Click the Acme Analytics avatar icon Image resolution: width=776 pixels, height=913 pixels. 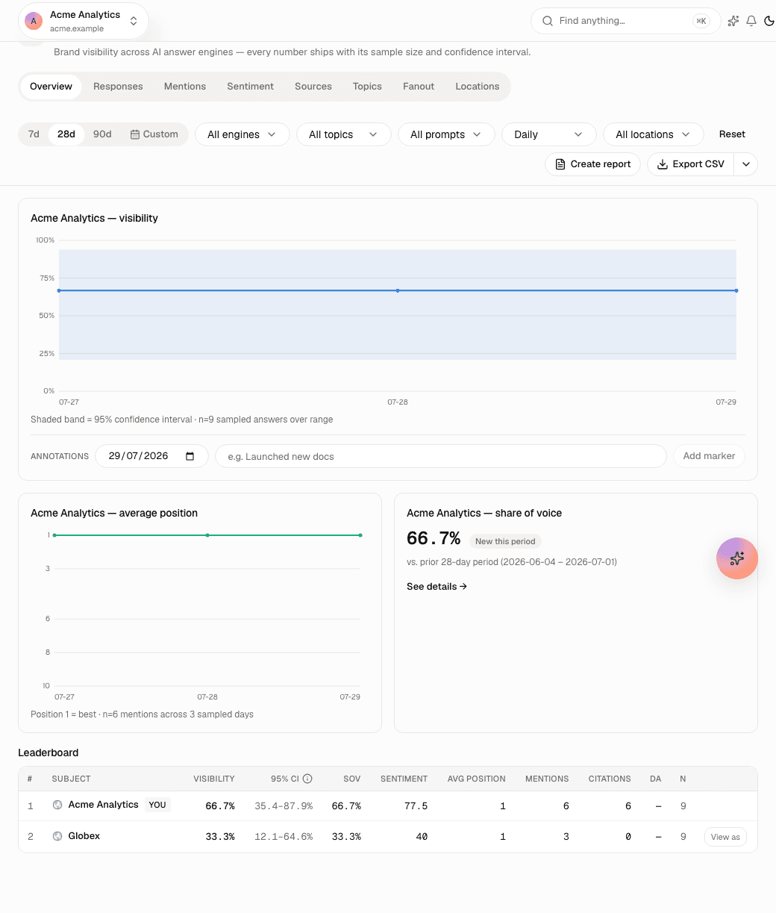click(34, 21)
